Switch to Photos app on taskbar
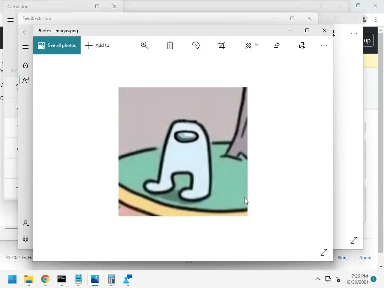This screenshot has height=288, width=384. click(95, 279)
